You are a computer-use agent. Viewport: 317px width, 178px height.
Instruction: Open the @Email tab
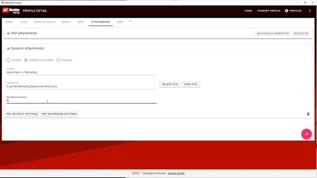[x=66, y=22]
